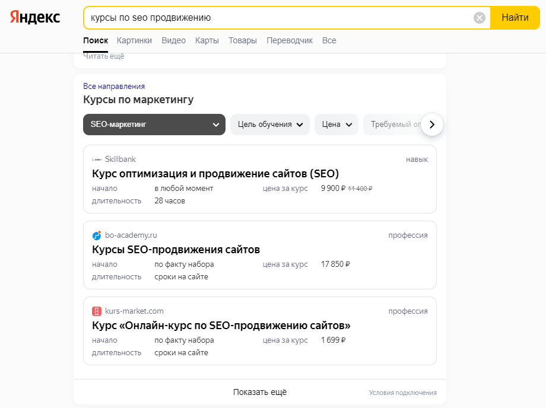Click the в любой момент start value
The width and height of the screenshot is (546, 408).
coord(184,188)
